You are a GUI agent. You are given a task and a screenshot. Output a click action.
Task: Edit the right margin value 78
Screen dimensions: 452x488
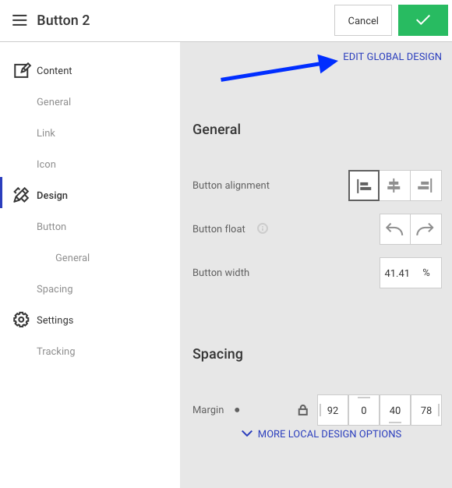click(426, 410)
